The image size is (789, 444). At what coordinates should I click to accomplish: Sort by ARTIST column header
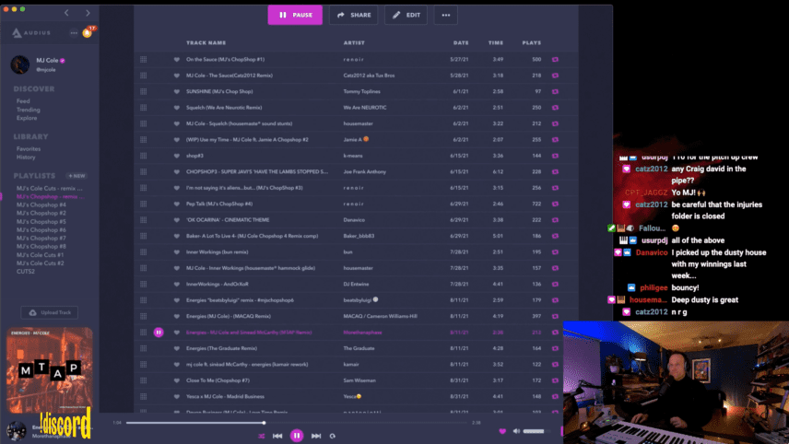click(x=354, y=42)
